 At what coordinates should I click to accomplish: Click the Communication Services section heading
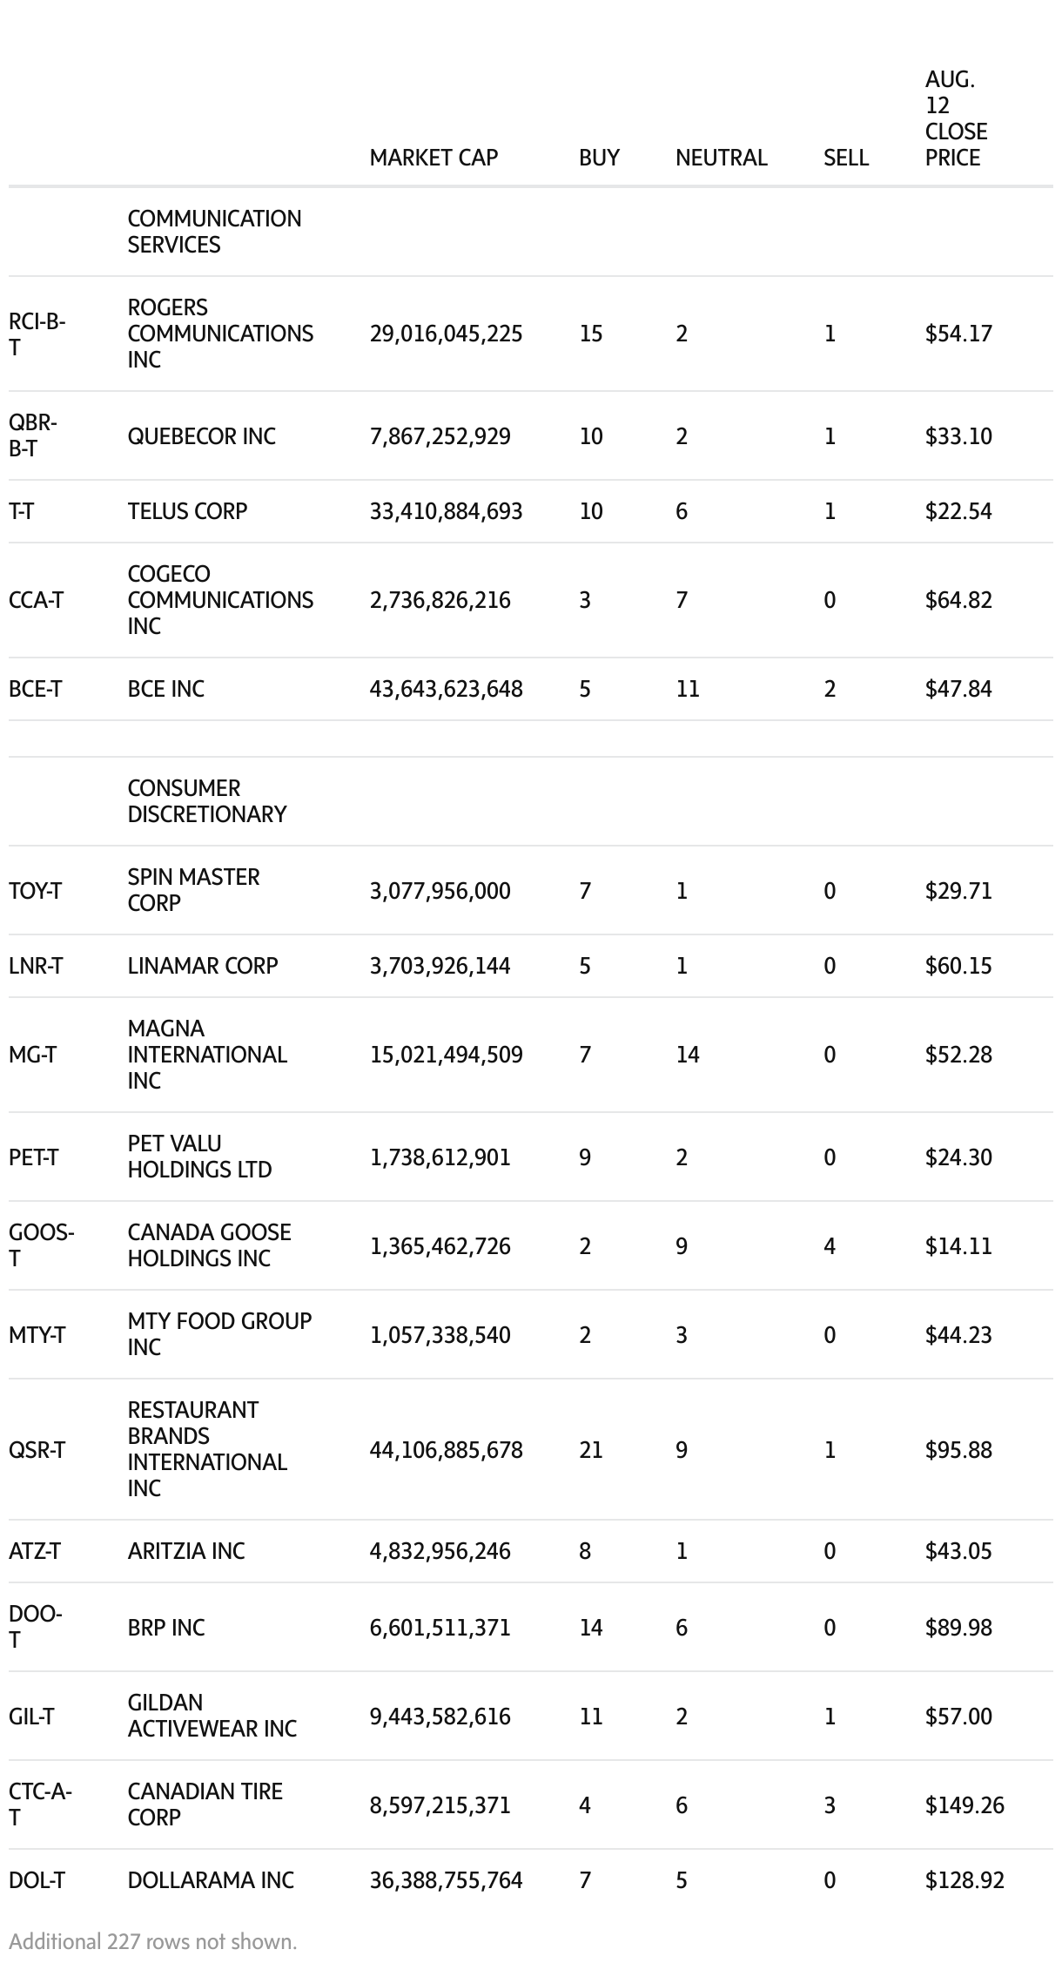pos(214,232)
